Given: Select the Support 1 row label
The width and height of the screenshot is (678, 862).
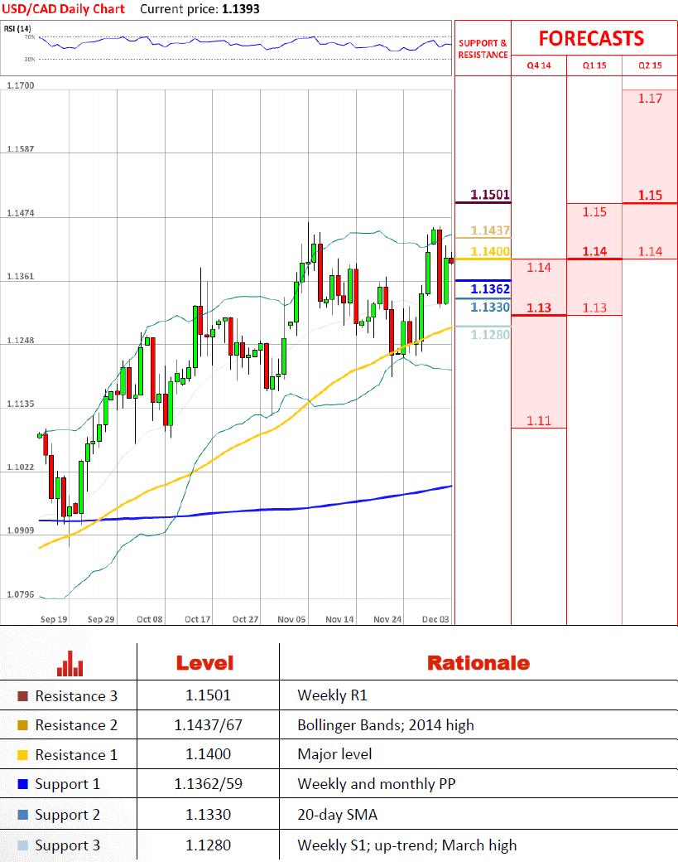Looking at the screenshot, I should [x=68, y=784].
